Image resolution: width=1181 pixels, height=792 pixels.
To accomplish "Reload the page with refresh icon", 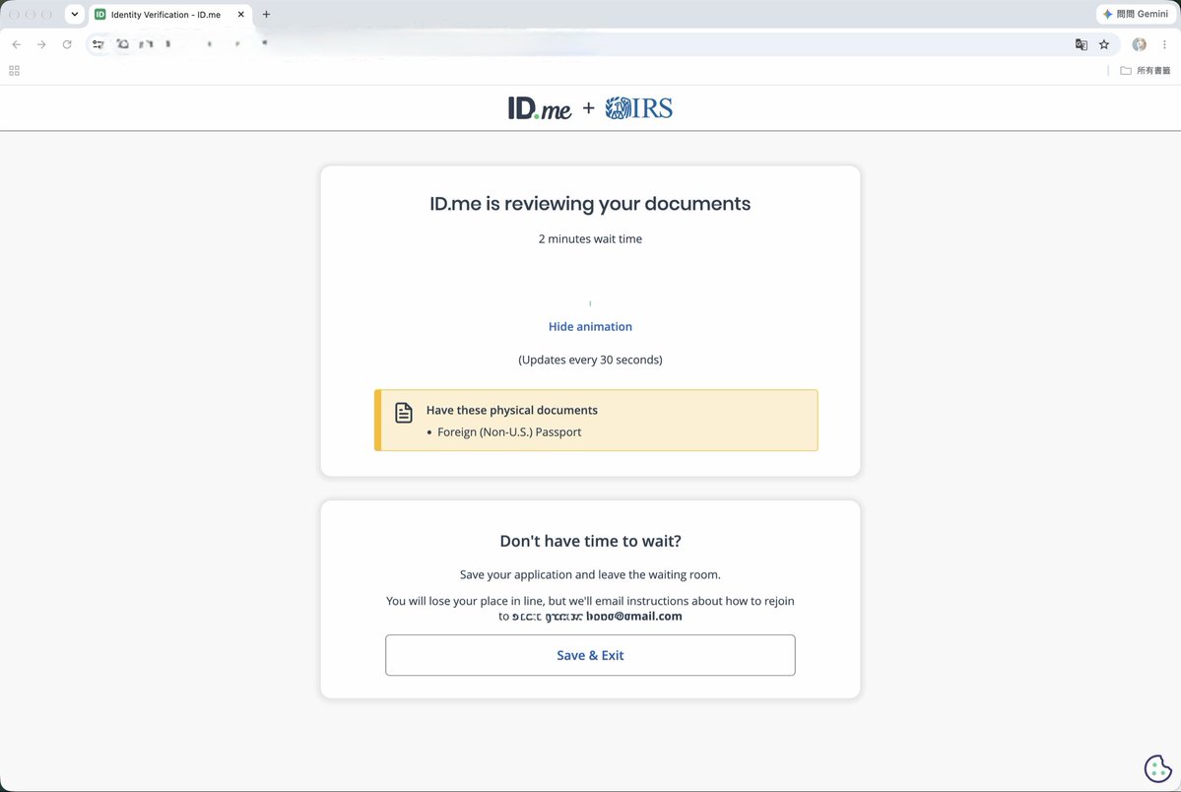I will [67, 44].
